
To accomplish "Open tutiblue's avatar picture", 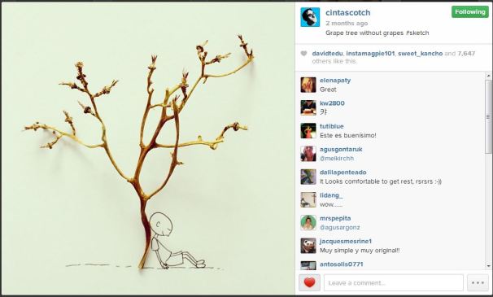I will click(x=308, y=131).
